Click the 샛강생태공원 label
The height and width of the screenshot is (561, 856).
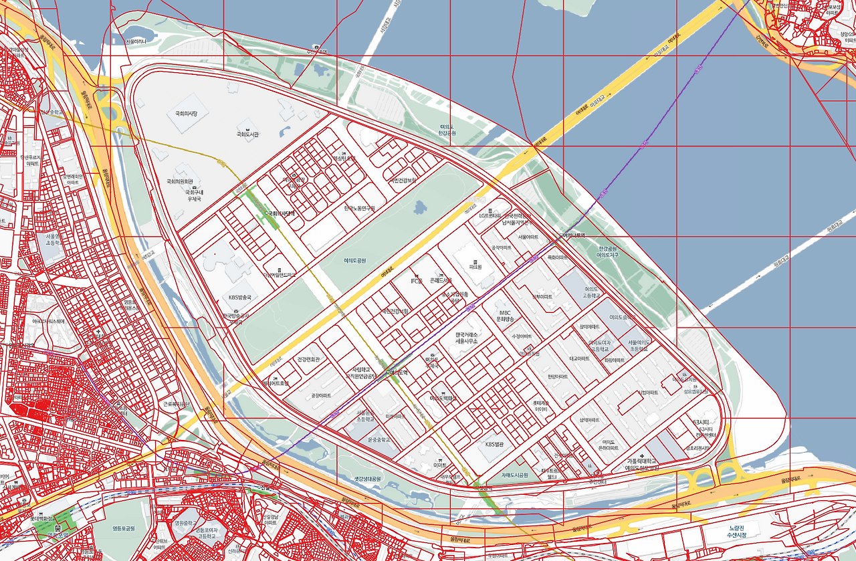367,478
